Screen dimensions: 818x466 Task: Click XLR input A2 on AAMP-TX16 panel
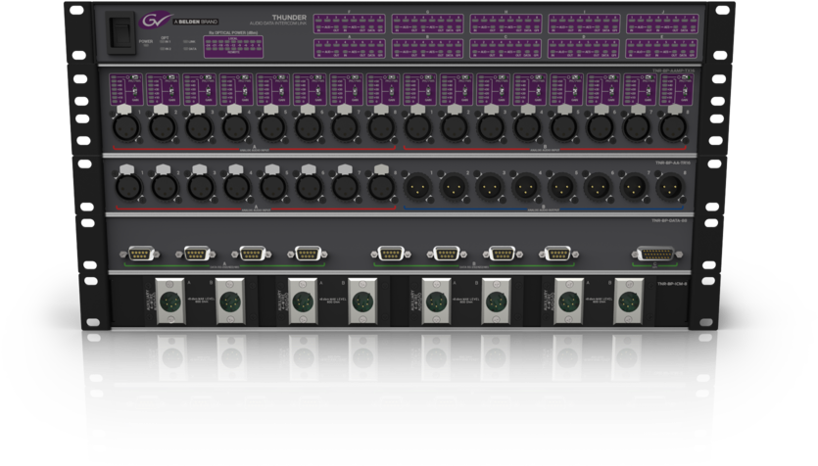coord(163,126)
